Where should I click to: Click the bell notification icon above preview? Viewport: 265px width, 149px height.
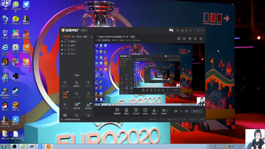click(195, 38)
